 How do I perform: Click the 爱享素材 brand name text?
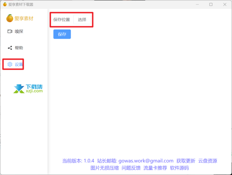24,19
